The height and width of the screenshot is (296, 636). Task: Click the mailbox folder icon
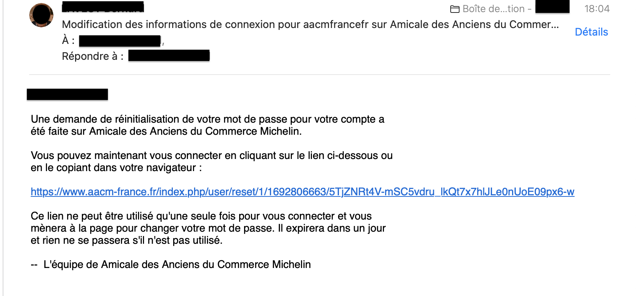pos(455,9)
